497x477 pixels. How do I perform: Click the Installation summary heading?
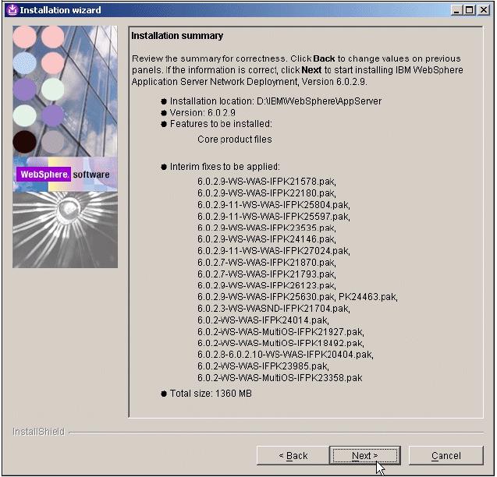coord(177,36)
